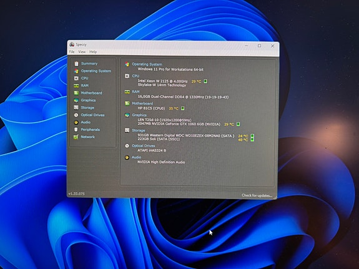Select Optical Drives in the sidebar
Image resolution: width=359 pixels, height=269 pixels.
coord(92,115)
